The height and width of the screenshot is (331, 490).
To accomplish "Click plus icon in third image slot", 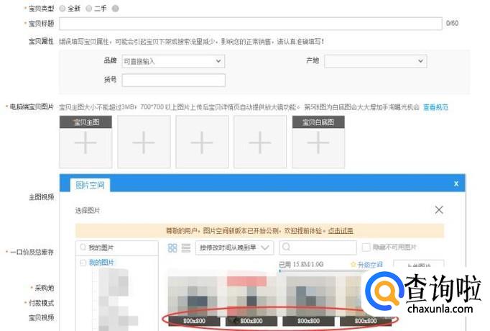I will pos(202,142).
